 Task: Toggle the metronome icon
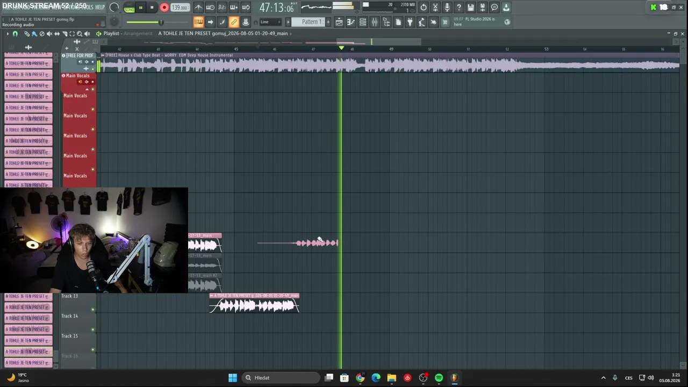point(198,8)
